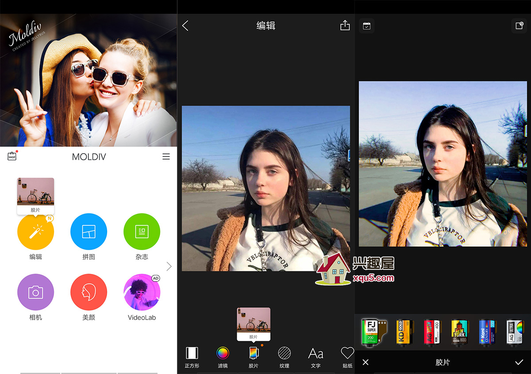Share the photo from 编辑 screen
This screenshot has width=531, height=374.
(x=345, y=26)
